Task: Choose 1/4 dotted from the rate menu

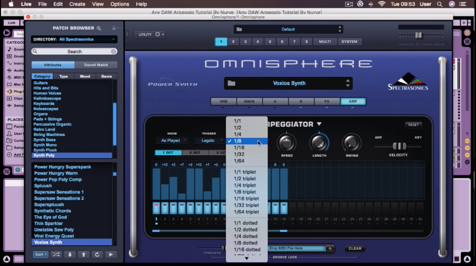Action: coord(247,236)
